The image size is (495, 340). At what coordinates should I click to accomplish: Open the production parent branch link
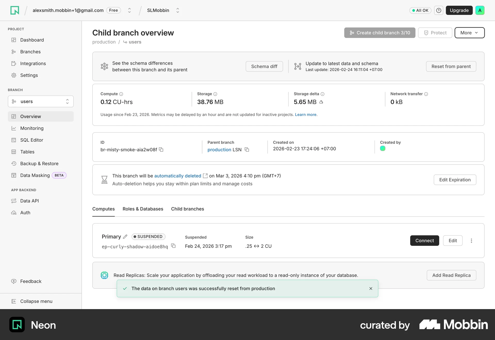click(x=219, y=150)
